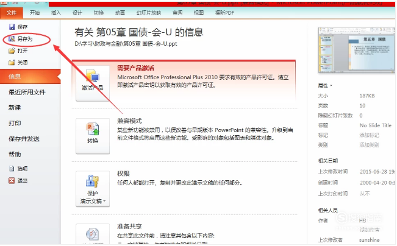Open the File (文件) tab
The image size is (397, 246).
click(12, 13)
